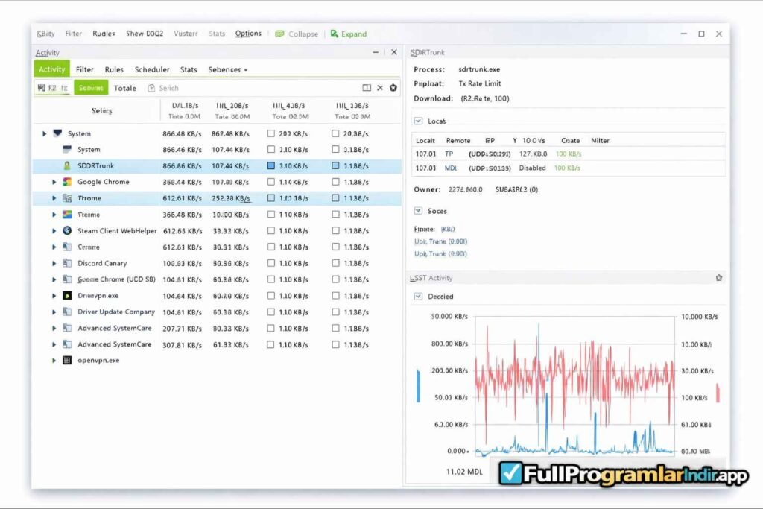The width and height of the screenshot is (763, 509).
Task: Open the Options menu
Action: click(x=248, y=34)
